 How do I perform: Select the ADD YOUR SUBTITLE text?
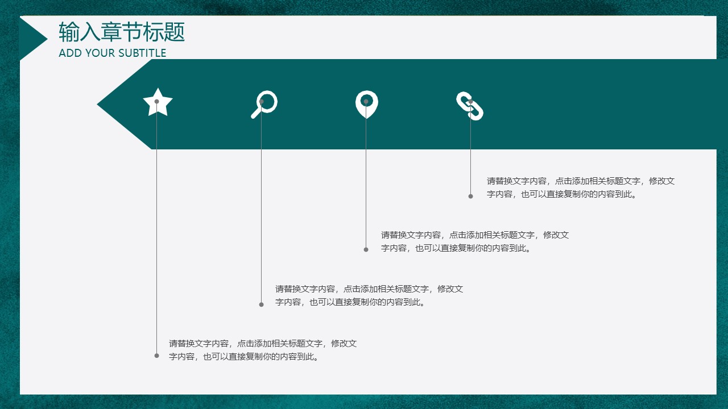pos(111,53)
